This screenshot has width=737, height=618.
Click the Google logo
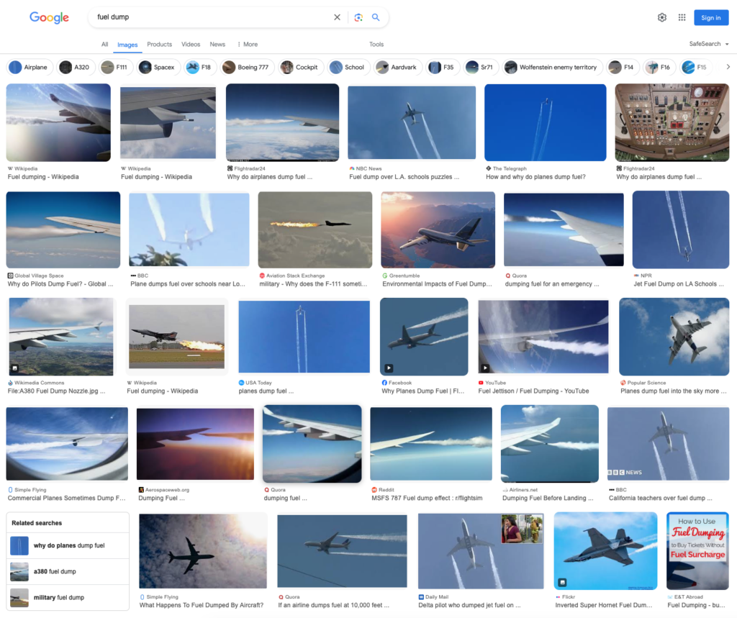click(49, 17)
